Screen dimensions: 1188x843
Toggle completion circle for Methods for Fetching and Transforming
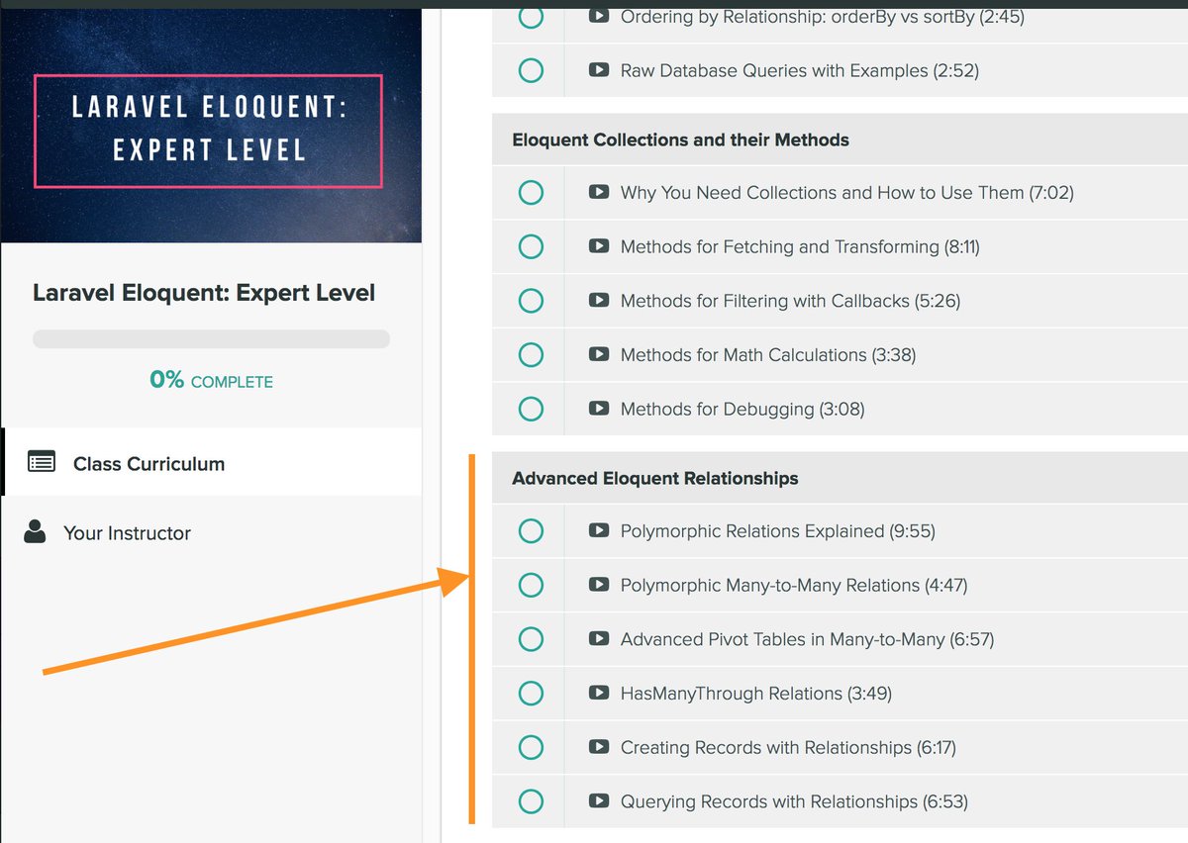coord(531,246)
